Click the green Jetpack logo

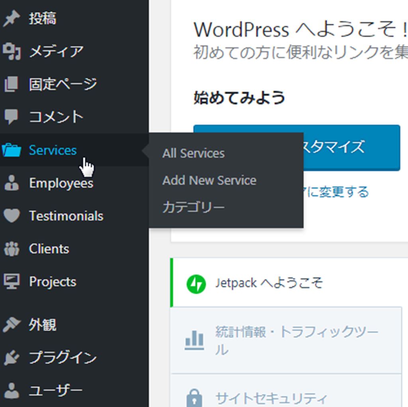pyautogui.click(x=196, y=284)
